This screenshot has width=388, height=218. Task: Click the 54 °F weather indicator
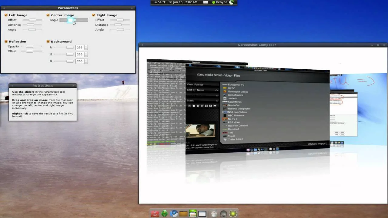pyautogui.click(x=162, y=2)
